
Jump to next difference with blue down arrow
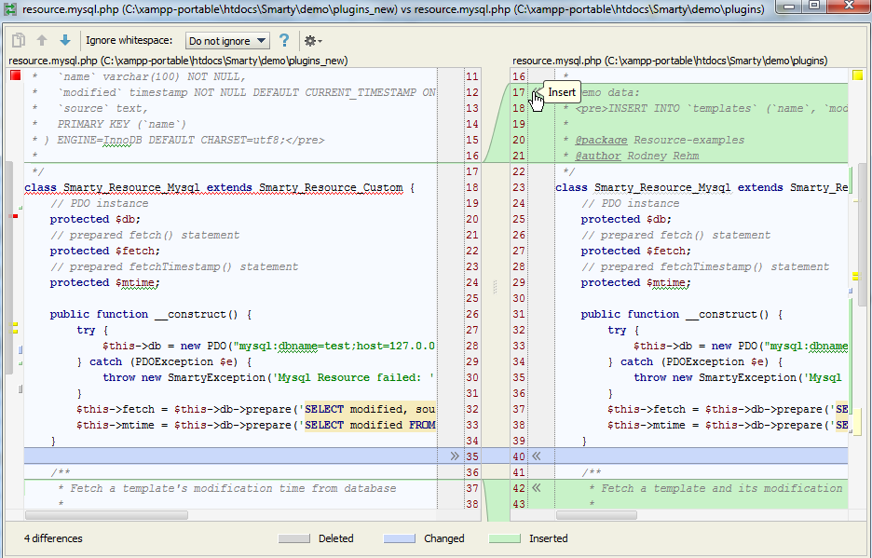65,40
